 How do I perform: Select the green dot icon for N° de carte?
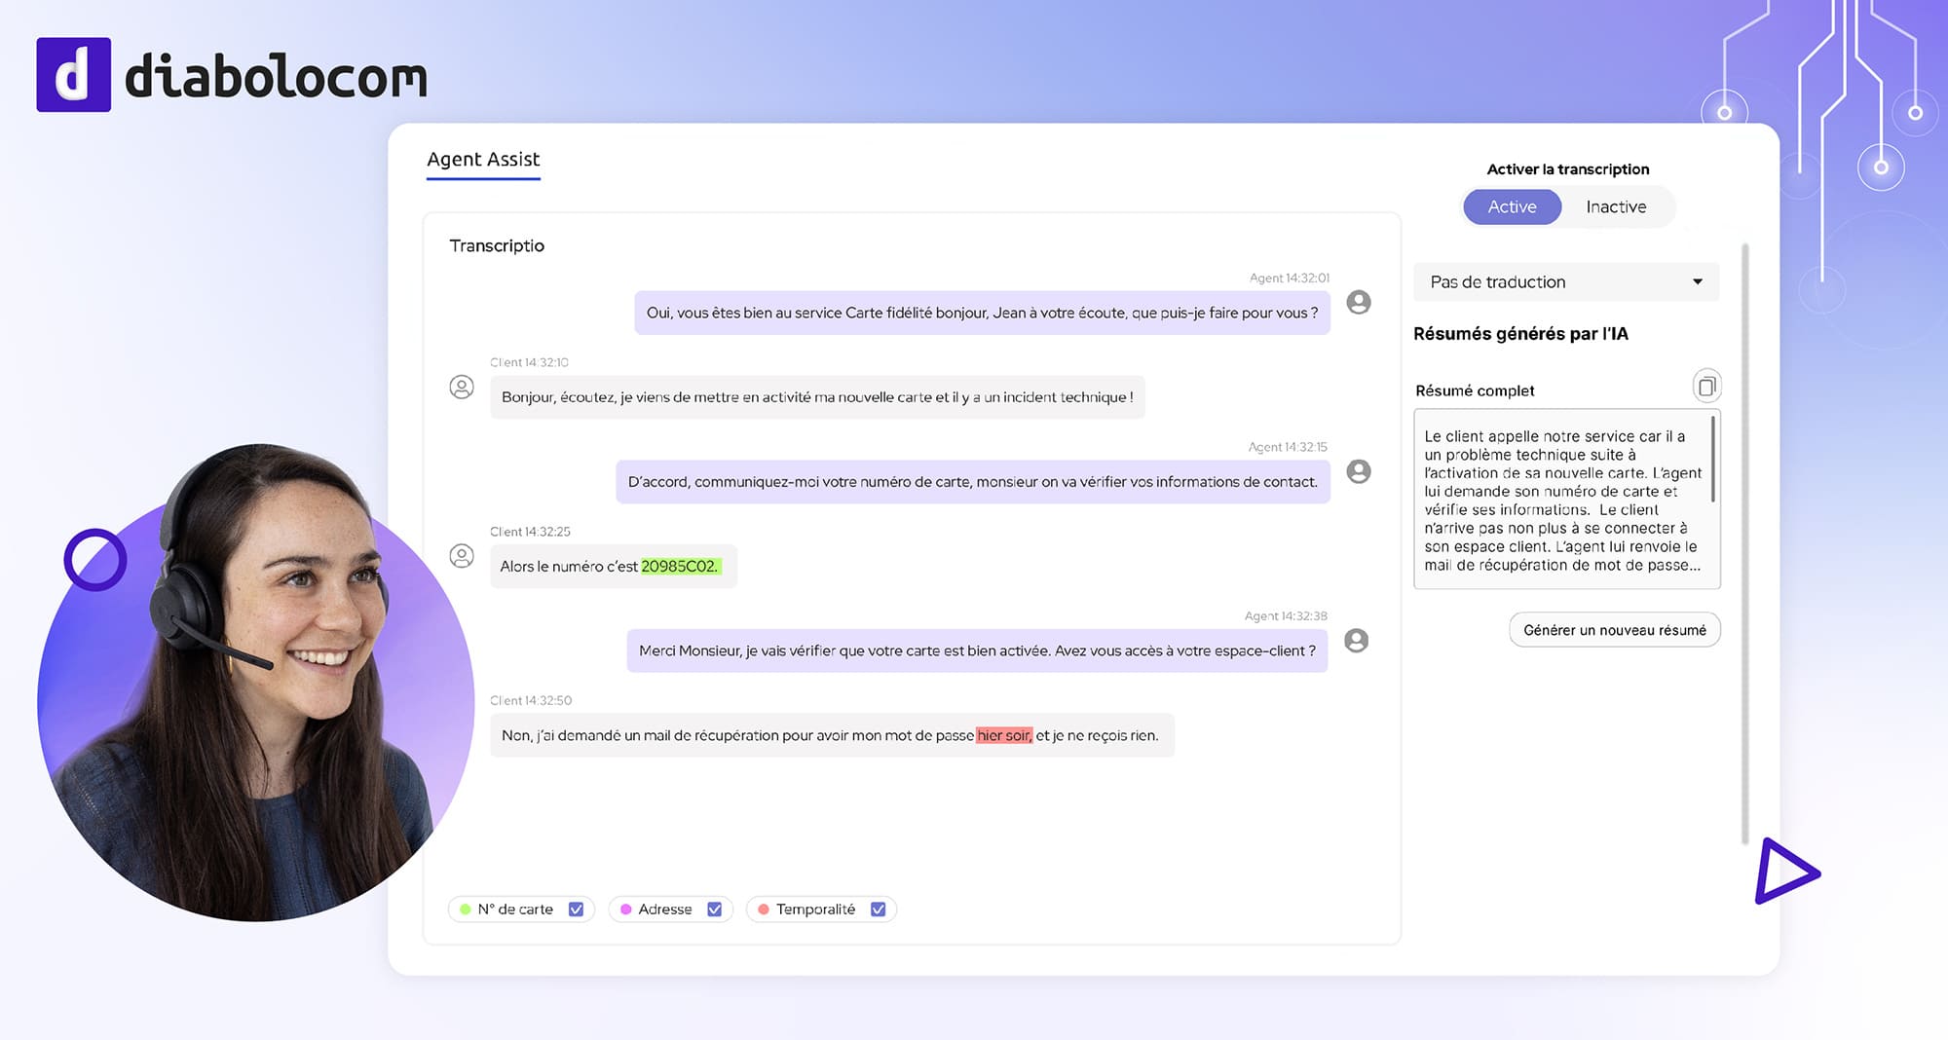[x=466, y=908]
